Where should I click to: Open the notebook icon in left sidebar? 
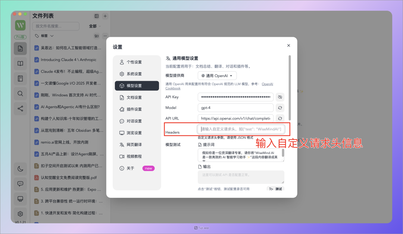pos(20,78)
